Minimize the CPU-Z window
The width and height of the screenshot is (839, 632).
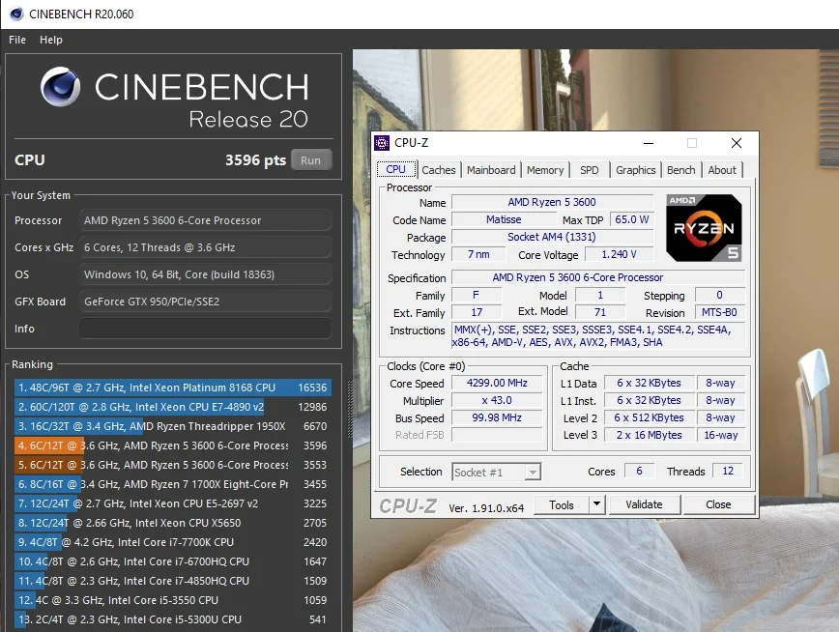[649, 143]
